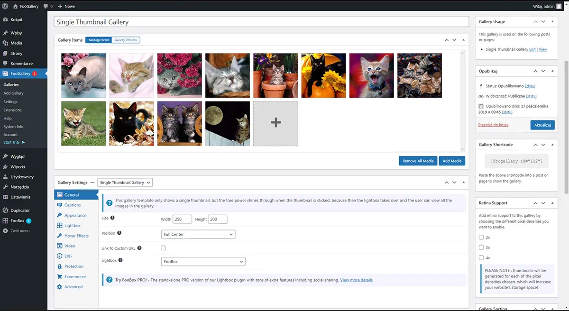Click the help icon next to Size
Image resolution: width=569 pixels, height=311 pixels.
click(112, 218)
